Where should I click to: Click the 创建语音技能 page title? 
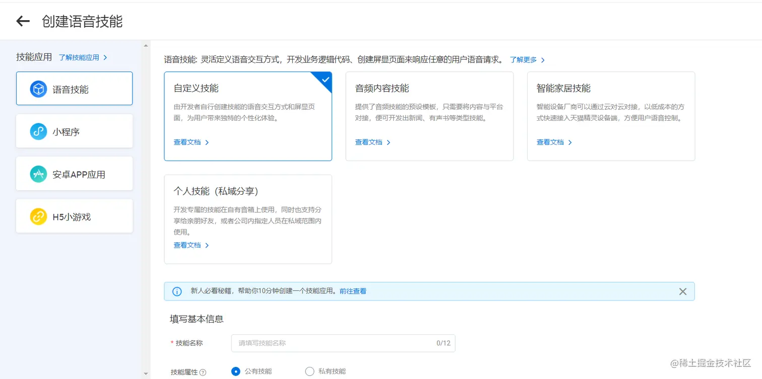point(82,21)
